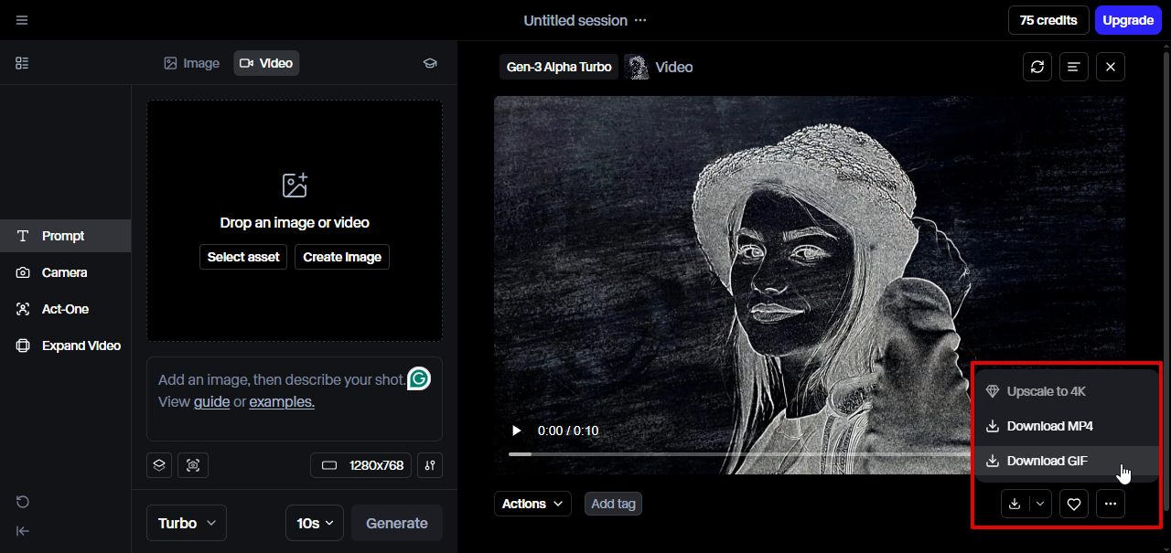Click the regenerate refresh icon
This screenshot has width=1171, height=553.
(1037, 67)
